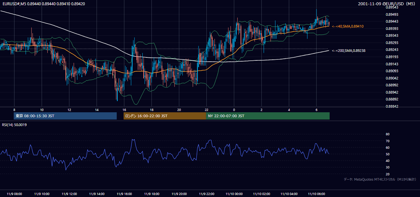Click RSI level 30 on the scale
Viewport: 420px width, 197px height.
tap(387, 167)
